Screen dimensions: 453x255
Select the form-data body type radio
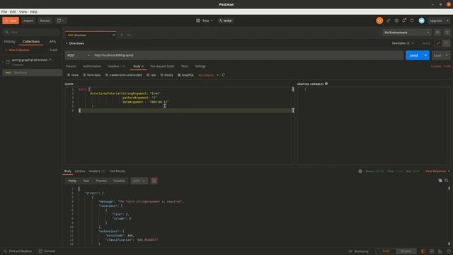(x=84, y=75)
